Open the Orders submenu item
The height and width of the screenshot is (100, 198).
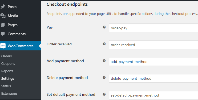point(6,56)
